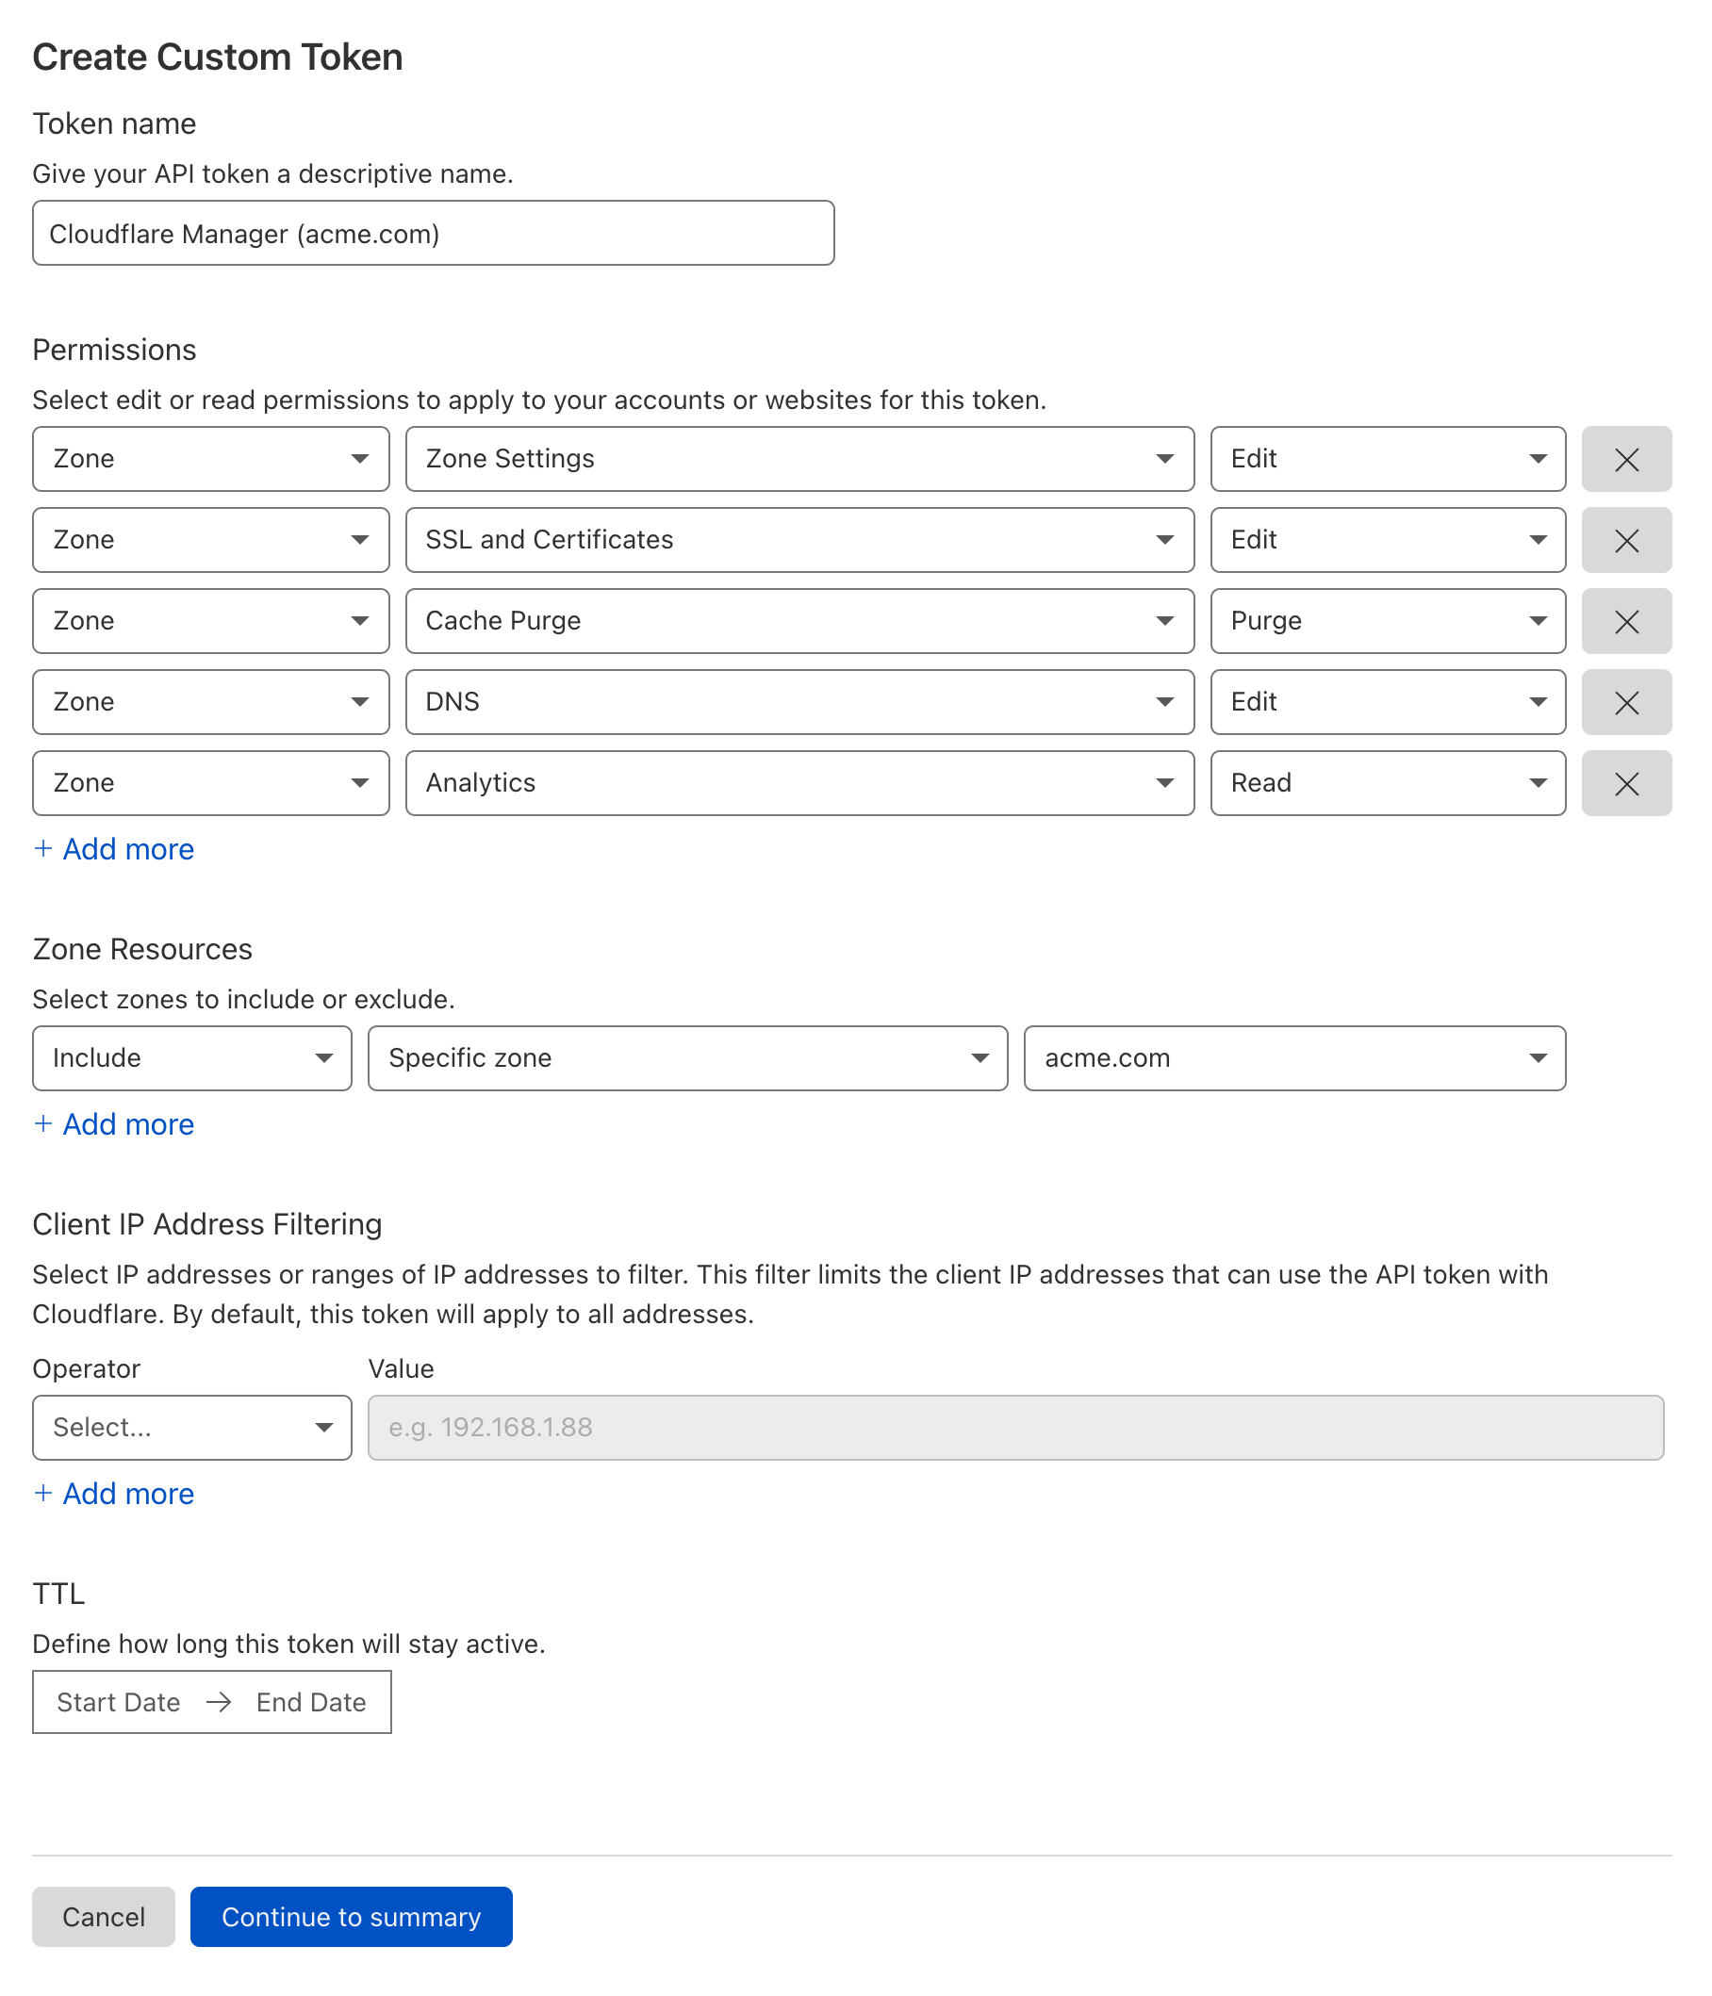The width and height of the screenshot is (1712, 1996).
Task: Remove the Zone Settings permission row
Action: (1626, 460)
